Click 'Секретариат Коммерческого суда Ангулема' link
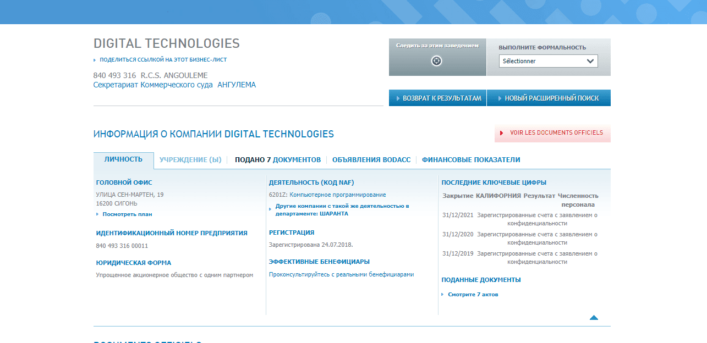The height and width of the screenshot is (343, 707). coord(174,85)
